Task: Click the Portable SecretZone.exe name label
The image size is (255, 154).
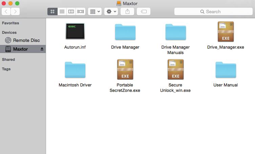Action: (x=125, y=88)
